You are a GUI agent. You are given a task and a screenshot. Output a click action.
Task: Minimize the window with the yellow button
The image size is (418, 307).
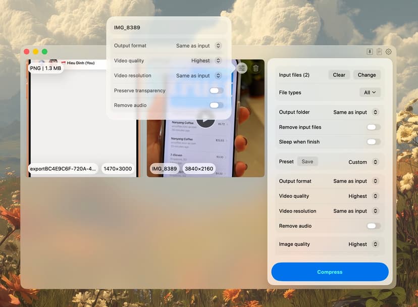tap(36, 52)
